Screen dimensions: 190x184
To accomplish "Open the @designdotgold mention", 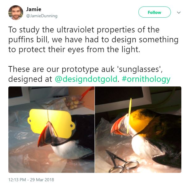I will coord(86,79).
